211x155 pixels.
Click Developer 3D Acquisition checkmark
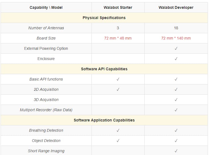click(176, 100)
